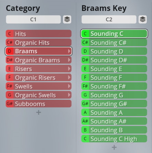
Task: Expand the Organic Braams arrow
Action: 69,60
